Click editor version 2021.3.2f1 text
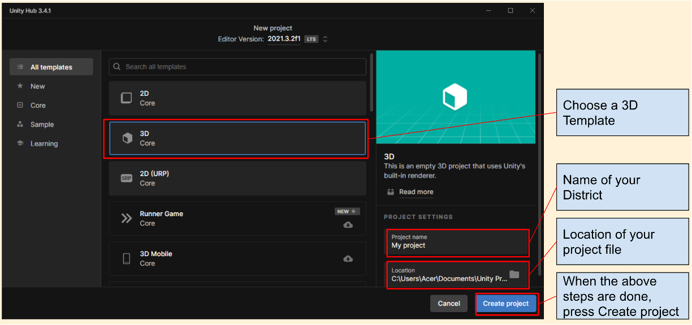 [284, 39]
